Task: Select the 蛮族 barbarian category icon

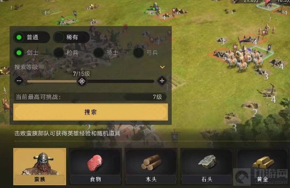Action: [x=39, y=166]
